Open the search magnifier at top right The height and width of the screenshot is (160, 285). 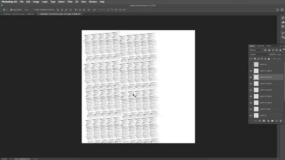click(x=277, y=10)
